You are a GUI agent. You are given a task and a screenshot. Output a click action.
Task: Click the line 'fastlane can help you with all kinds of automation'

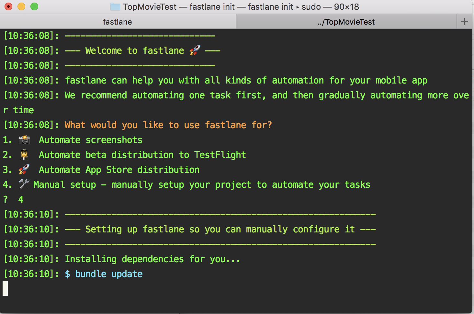tap(246, 80)
